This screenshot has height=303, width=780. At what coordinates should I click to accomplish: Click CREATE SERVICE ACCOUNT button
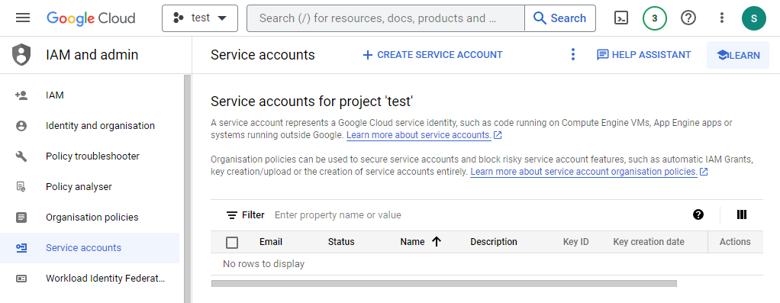tap(432, 55)
